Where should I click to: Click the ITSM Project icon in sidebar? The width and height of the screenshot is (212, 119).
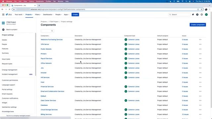(3, 23)
